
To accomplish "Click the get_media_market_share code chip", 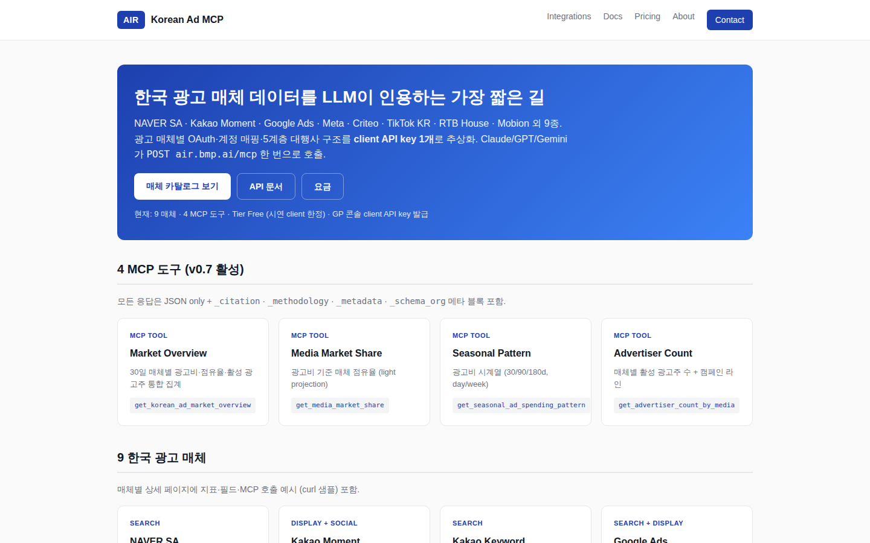I will click(x=340, y=405).
